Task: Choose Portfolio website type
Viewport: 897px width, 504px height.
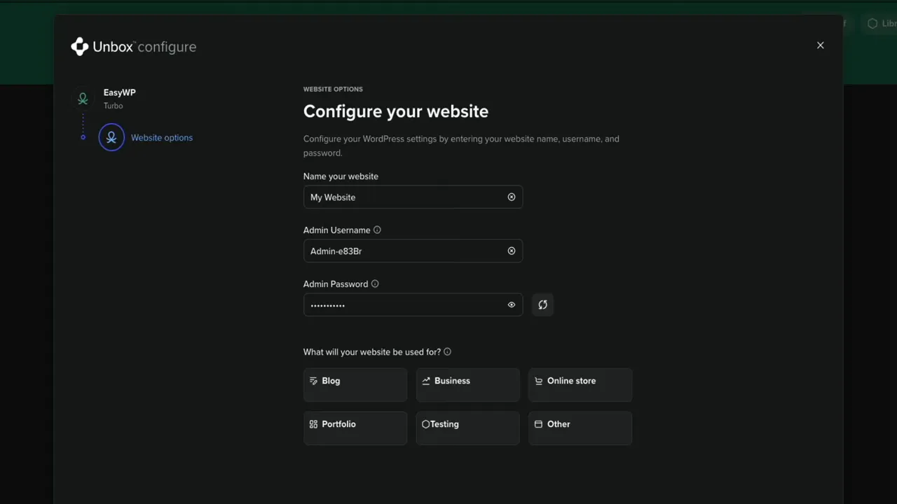Action: [x=355, y=428]
